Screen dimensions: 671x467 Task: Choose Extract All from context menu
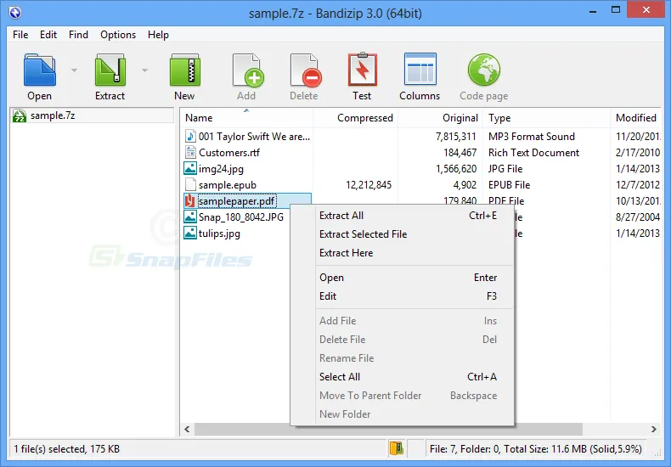pos(403,216)
